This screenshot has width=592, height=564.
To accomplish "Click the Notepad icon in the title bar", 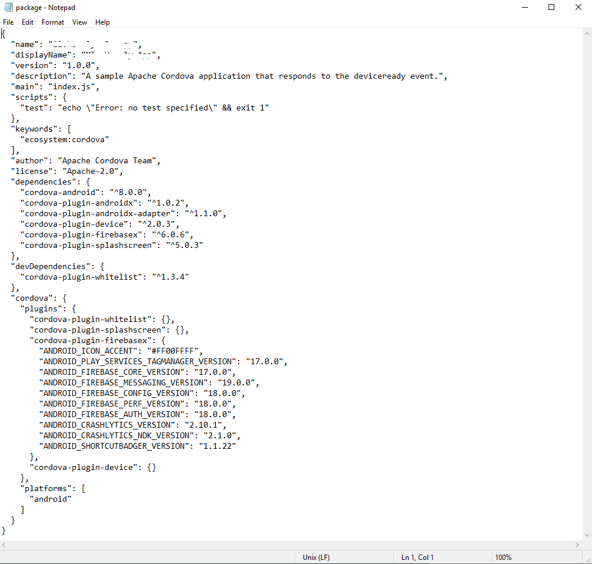I will (8, 7).
